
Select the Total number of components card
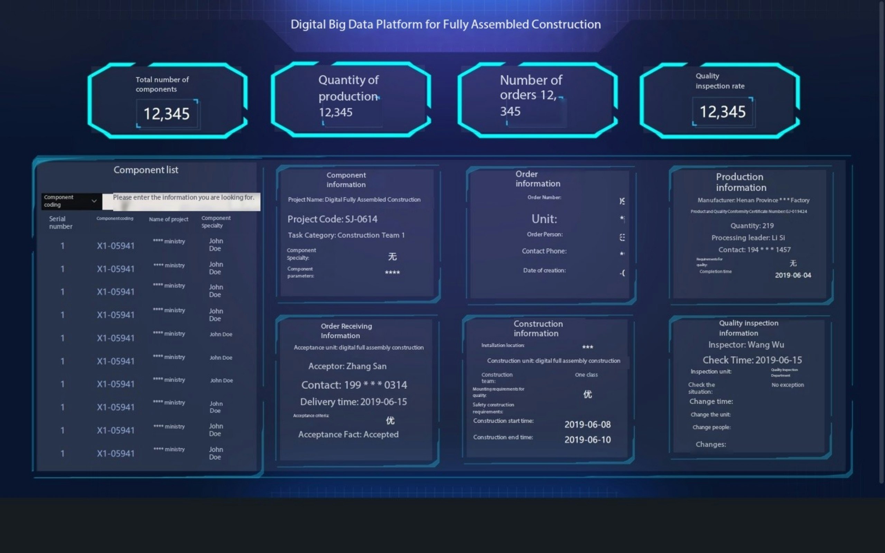tap(167, 101)
